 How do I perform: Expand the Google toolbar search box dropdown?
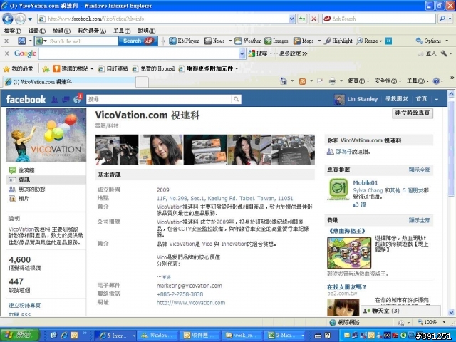pyautogui.click(x=242, y=53)
